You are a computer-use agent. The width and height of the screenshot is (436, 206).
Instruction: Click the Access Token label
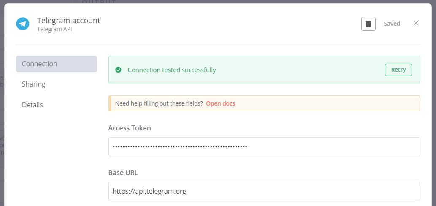(x=130, y=128)
